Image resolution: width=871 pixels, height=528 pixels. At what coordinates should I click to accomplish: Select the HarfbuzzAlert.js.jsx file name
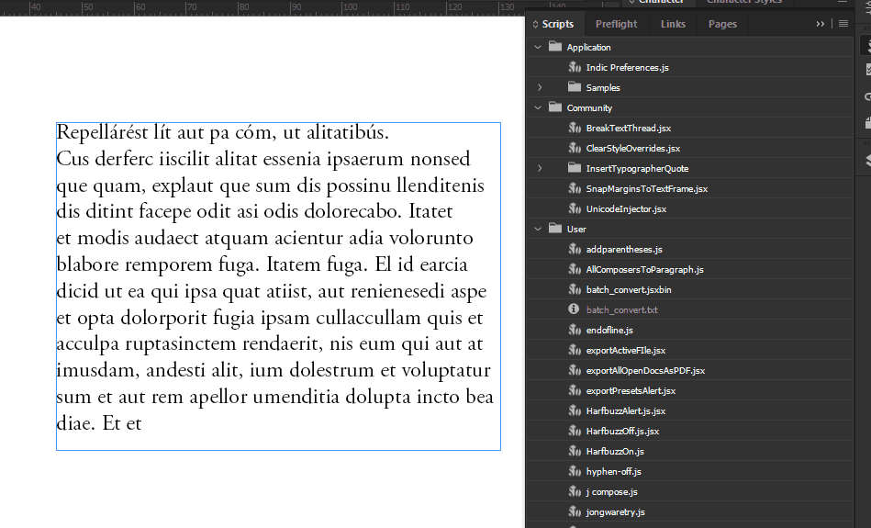tap(625, 410)
